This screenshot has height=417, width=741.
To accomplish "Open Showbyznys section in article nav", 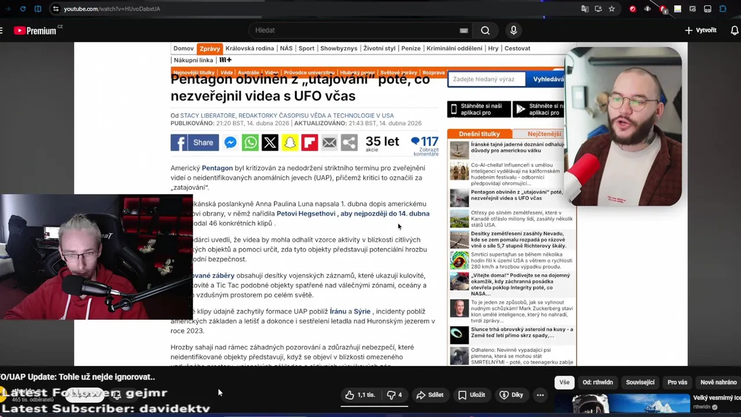I will 339,49.
